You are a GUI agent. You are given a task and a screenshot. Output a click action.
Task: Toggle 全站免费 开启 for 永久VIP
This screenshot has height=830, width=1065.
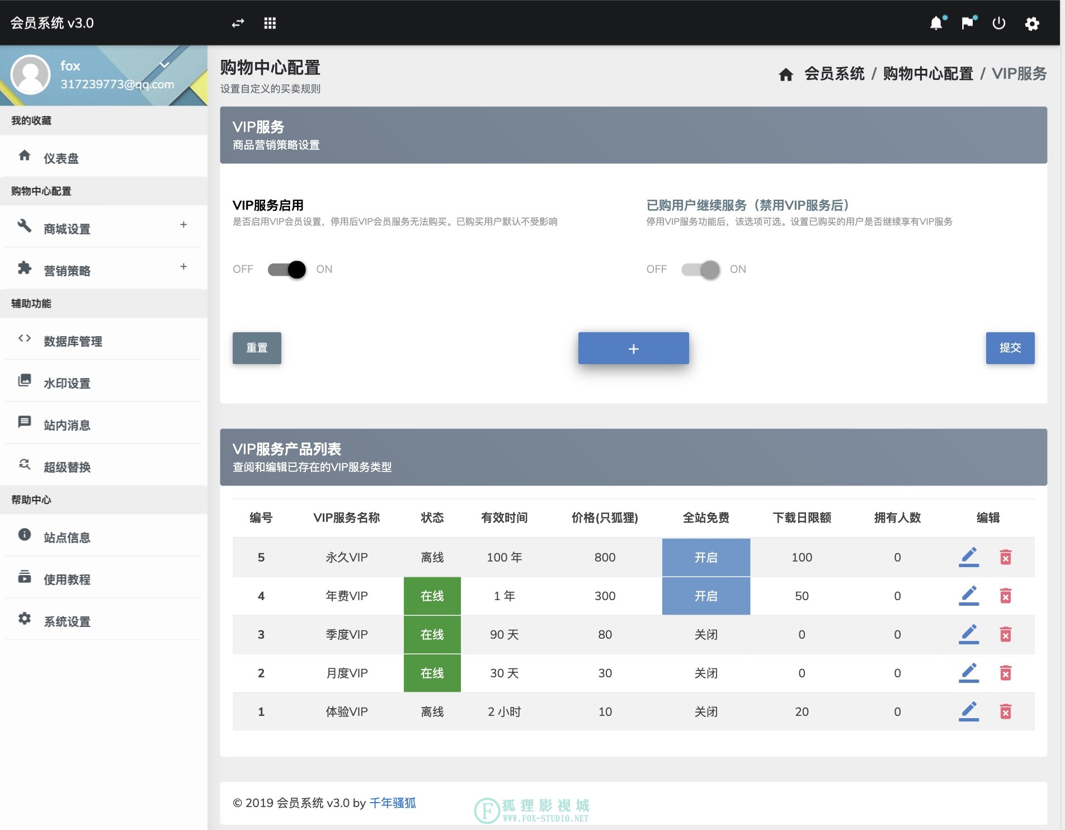click(x=706, y=557)
